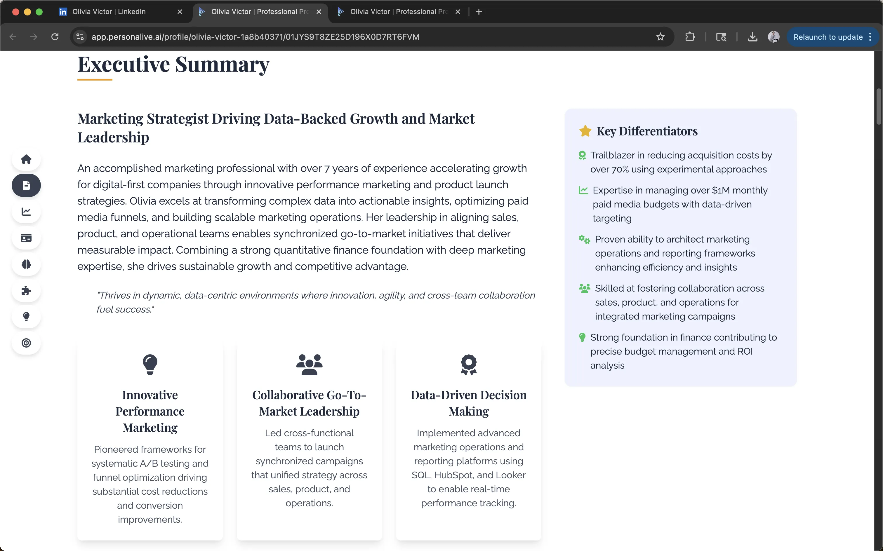The image size is (883, 551).
Task: Open the tab search icon in toolbar
Action: (721, 37)
